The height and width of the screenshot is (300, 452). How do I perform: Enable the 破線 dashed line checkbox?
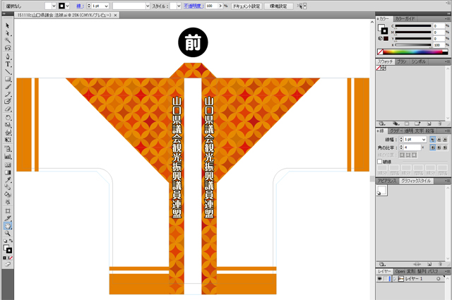[x=380, y=162]
